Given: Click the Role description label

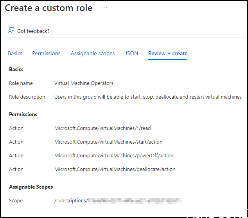Looking at the screenshot, I should (x=27, y=97).
